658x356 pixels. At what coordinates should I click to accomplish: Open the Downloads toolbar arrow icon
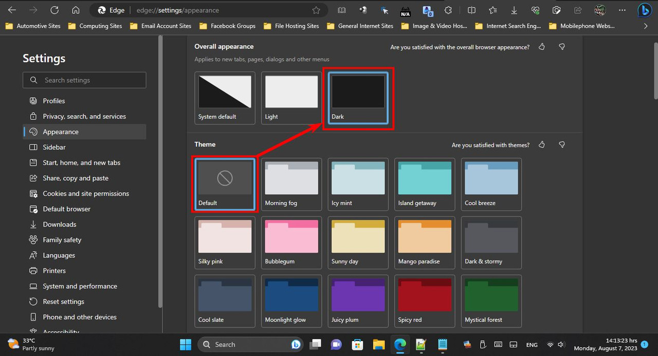coord(514,10)
